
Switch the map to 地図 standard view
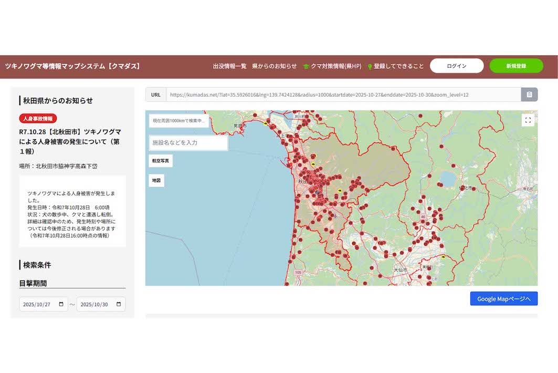[156, 180]
